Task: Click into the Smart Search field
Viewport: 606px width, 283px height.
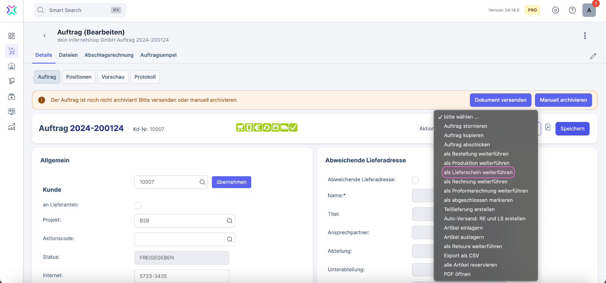Action: [x=80, y=10]
